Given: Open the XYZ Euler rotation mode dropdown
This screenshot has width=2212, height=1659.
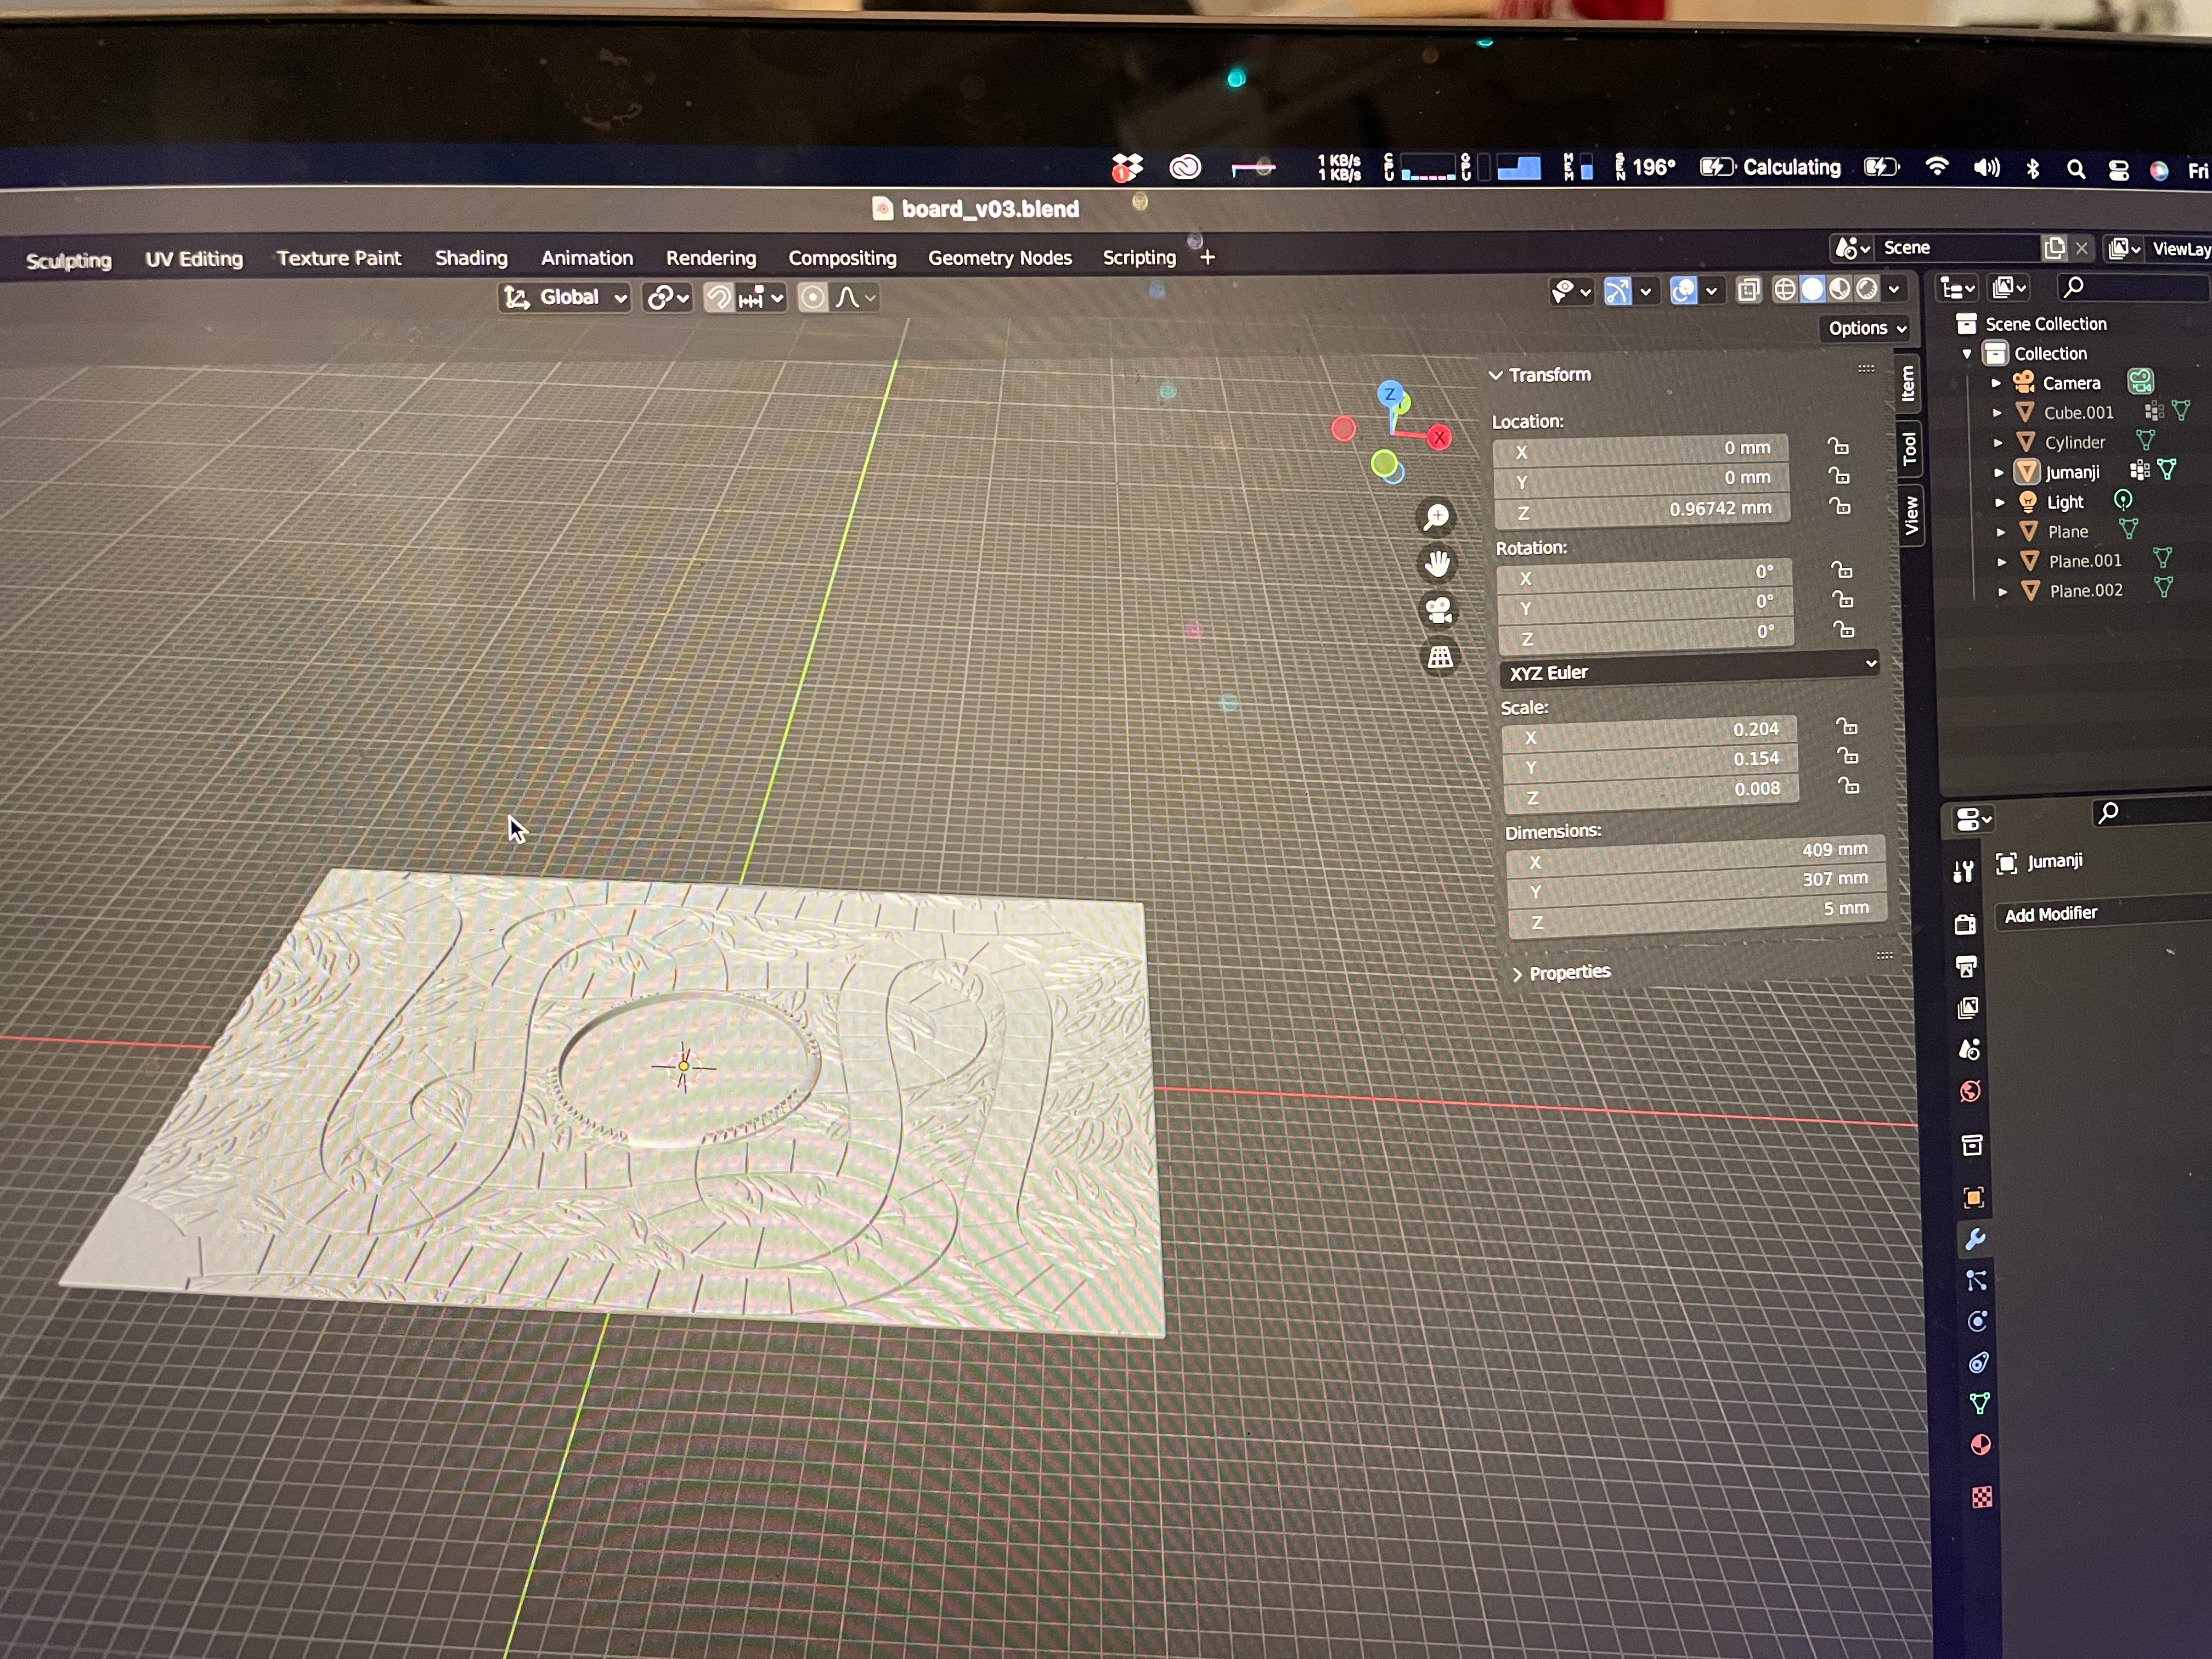Looking at the screenshot, I should (1689, 670).
